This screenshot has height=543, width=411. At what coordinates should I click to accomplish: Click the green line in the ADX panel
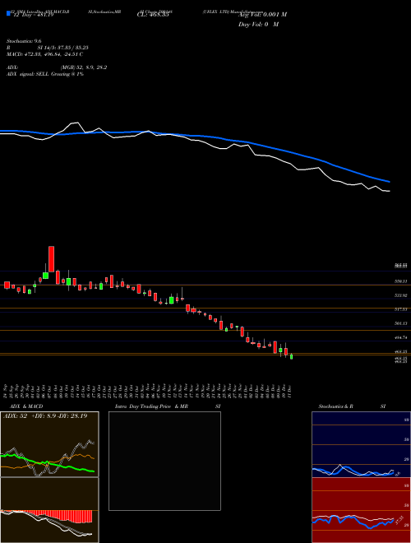tap(47, 462)
